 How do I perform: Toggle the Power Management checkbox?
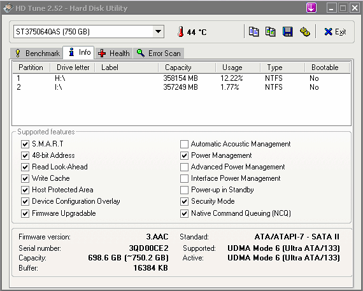[184, 155]
